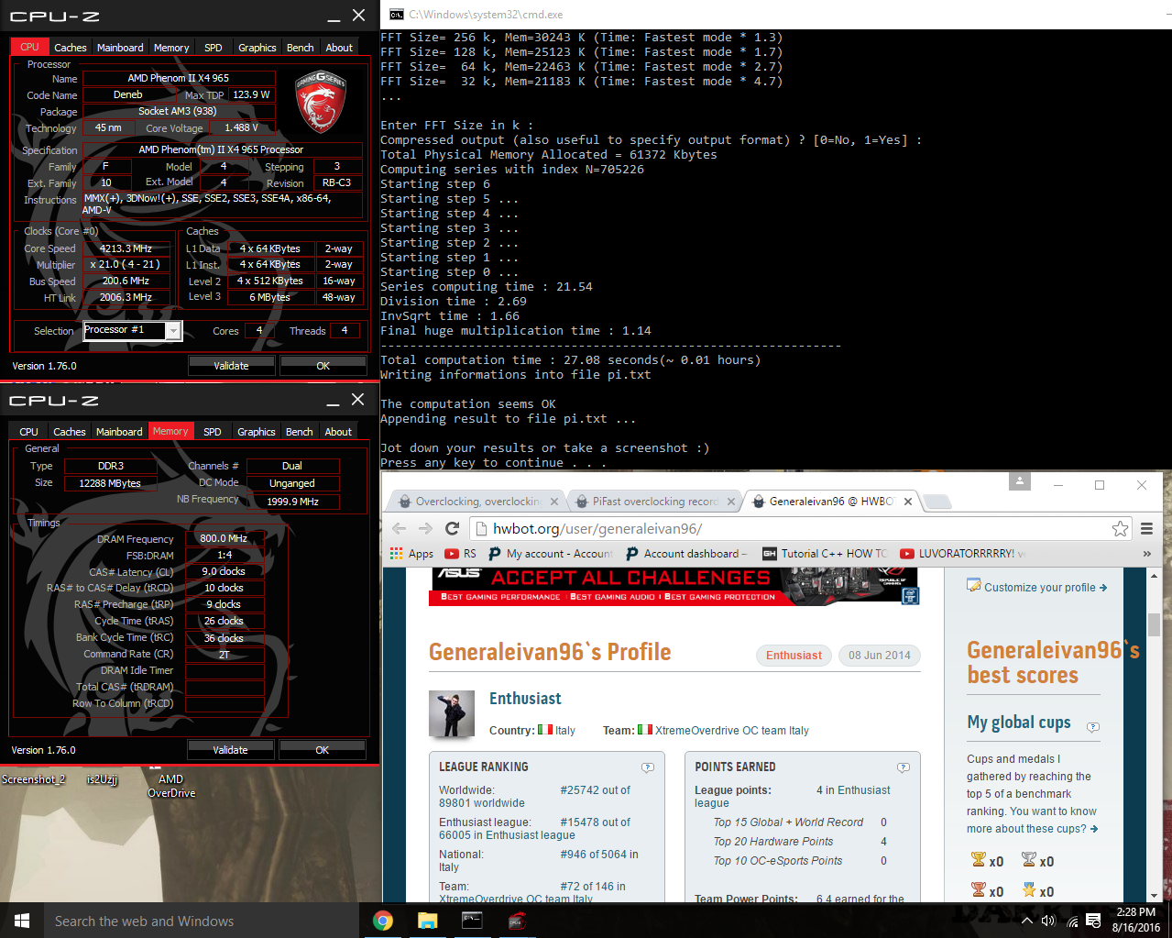Viewport: 1172px width, 938px height.
Task: Open Chrome from the taskbar
Action: point(383,921)
